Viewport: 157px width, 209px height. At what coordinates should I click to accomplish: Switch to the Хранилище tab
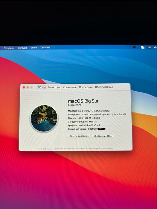click(70, 87)
